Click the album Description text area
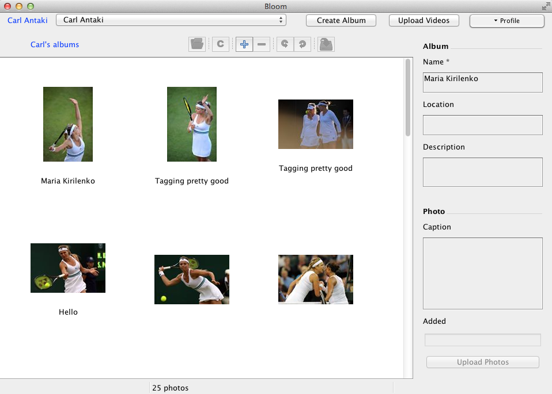552x394 pixels. [482, 172]
